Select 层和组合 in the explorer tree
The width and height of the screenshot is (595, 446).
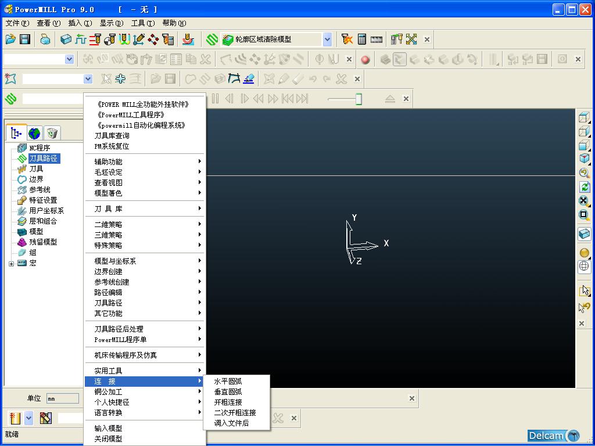click(43, 221)
